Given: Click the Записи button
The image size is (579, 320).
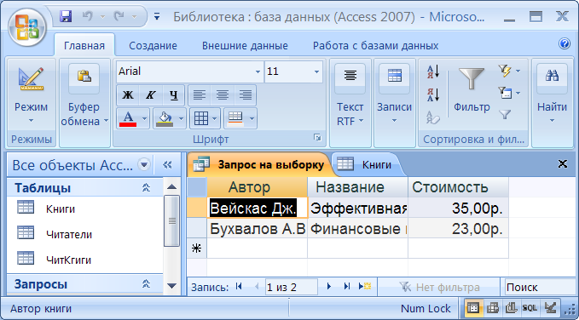Looking at the screenshot, I should [394, 102].
